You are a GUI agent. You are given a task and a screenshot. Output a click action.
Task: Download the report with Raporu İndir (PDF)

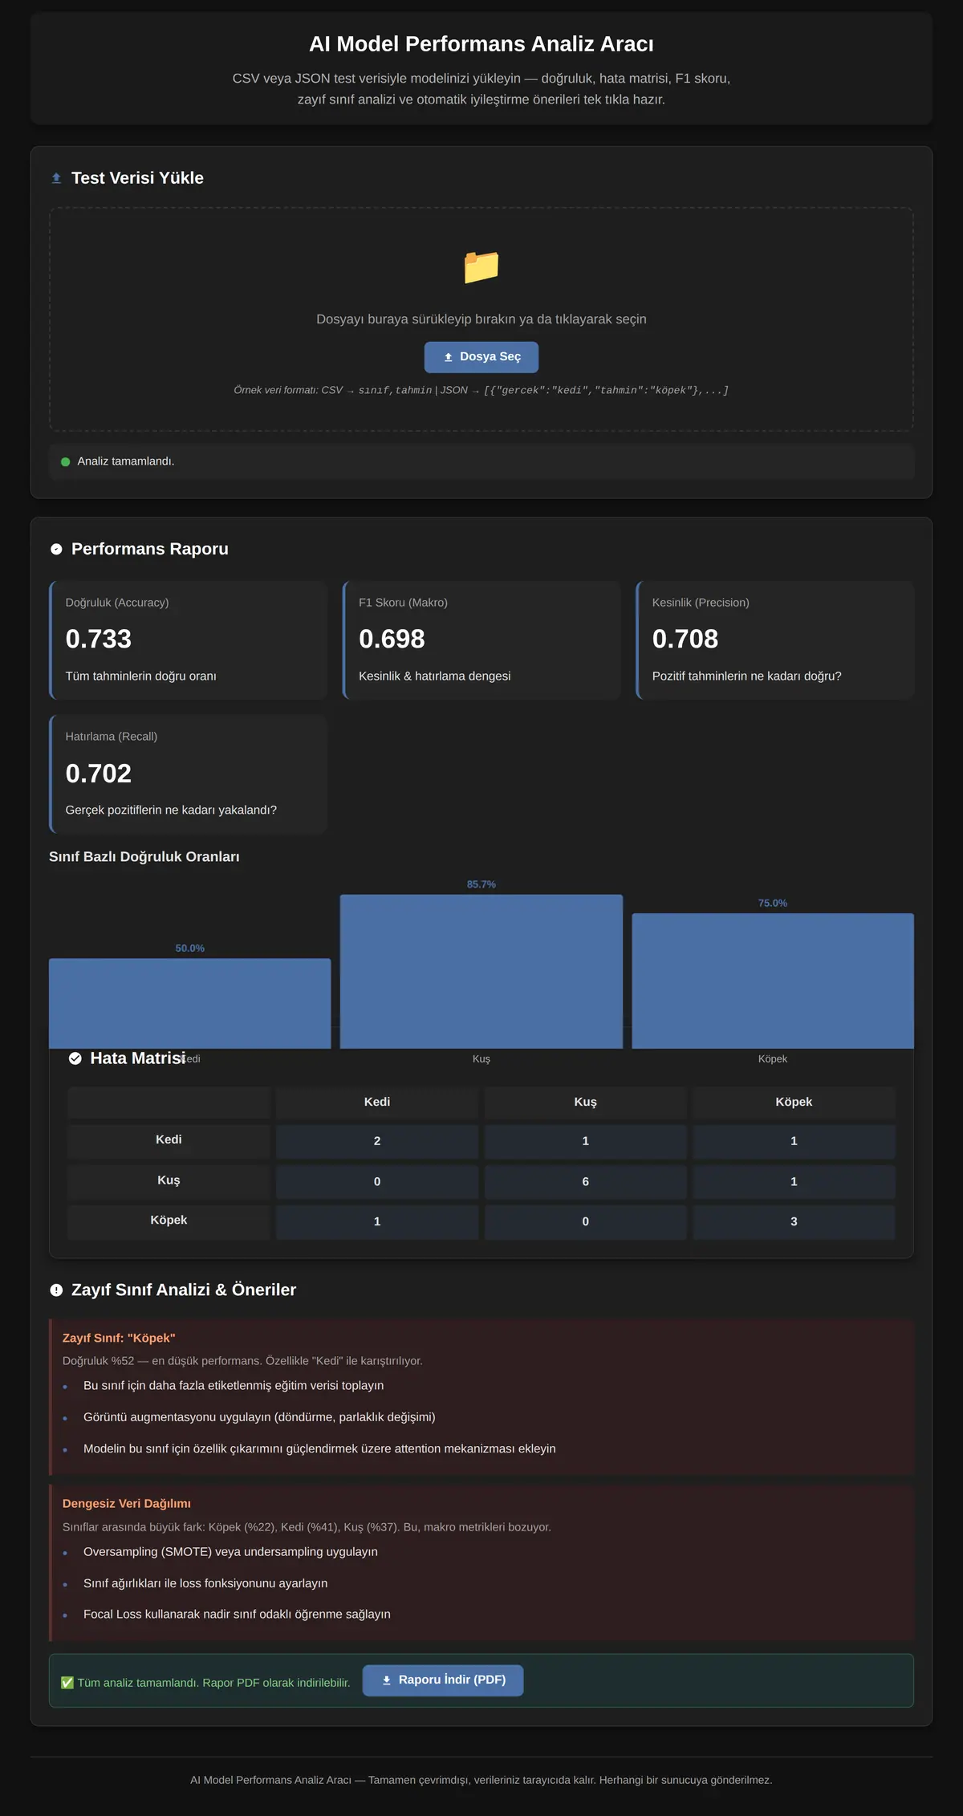click(x=443, y=1680)
